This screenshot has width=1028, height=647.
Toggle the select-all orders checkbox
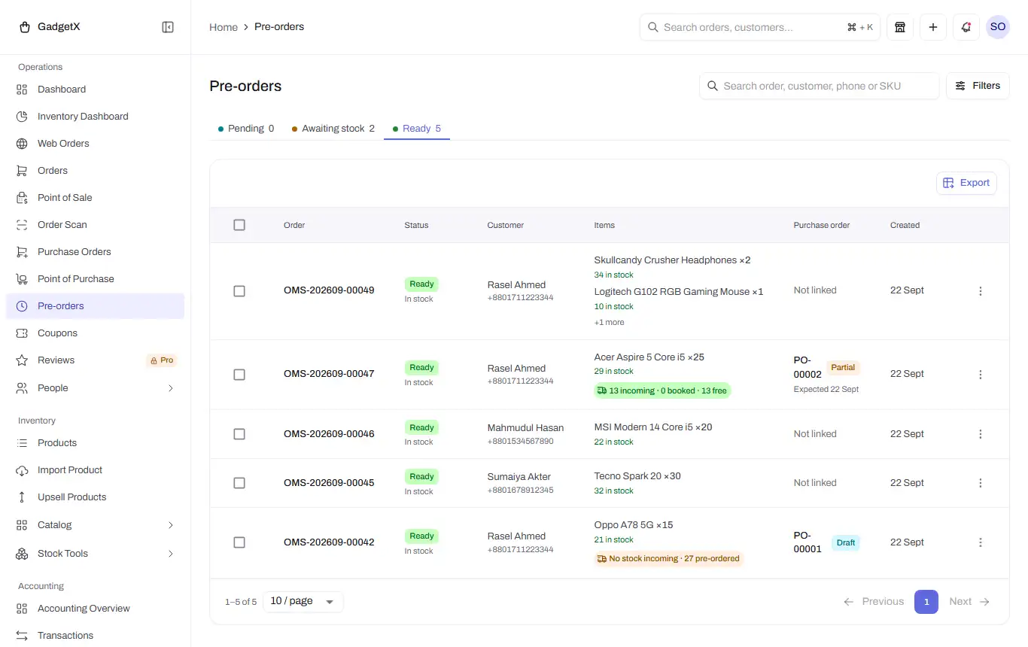click(239, 225)
